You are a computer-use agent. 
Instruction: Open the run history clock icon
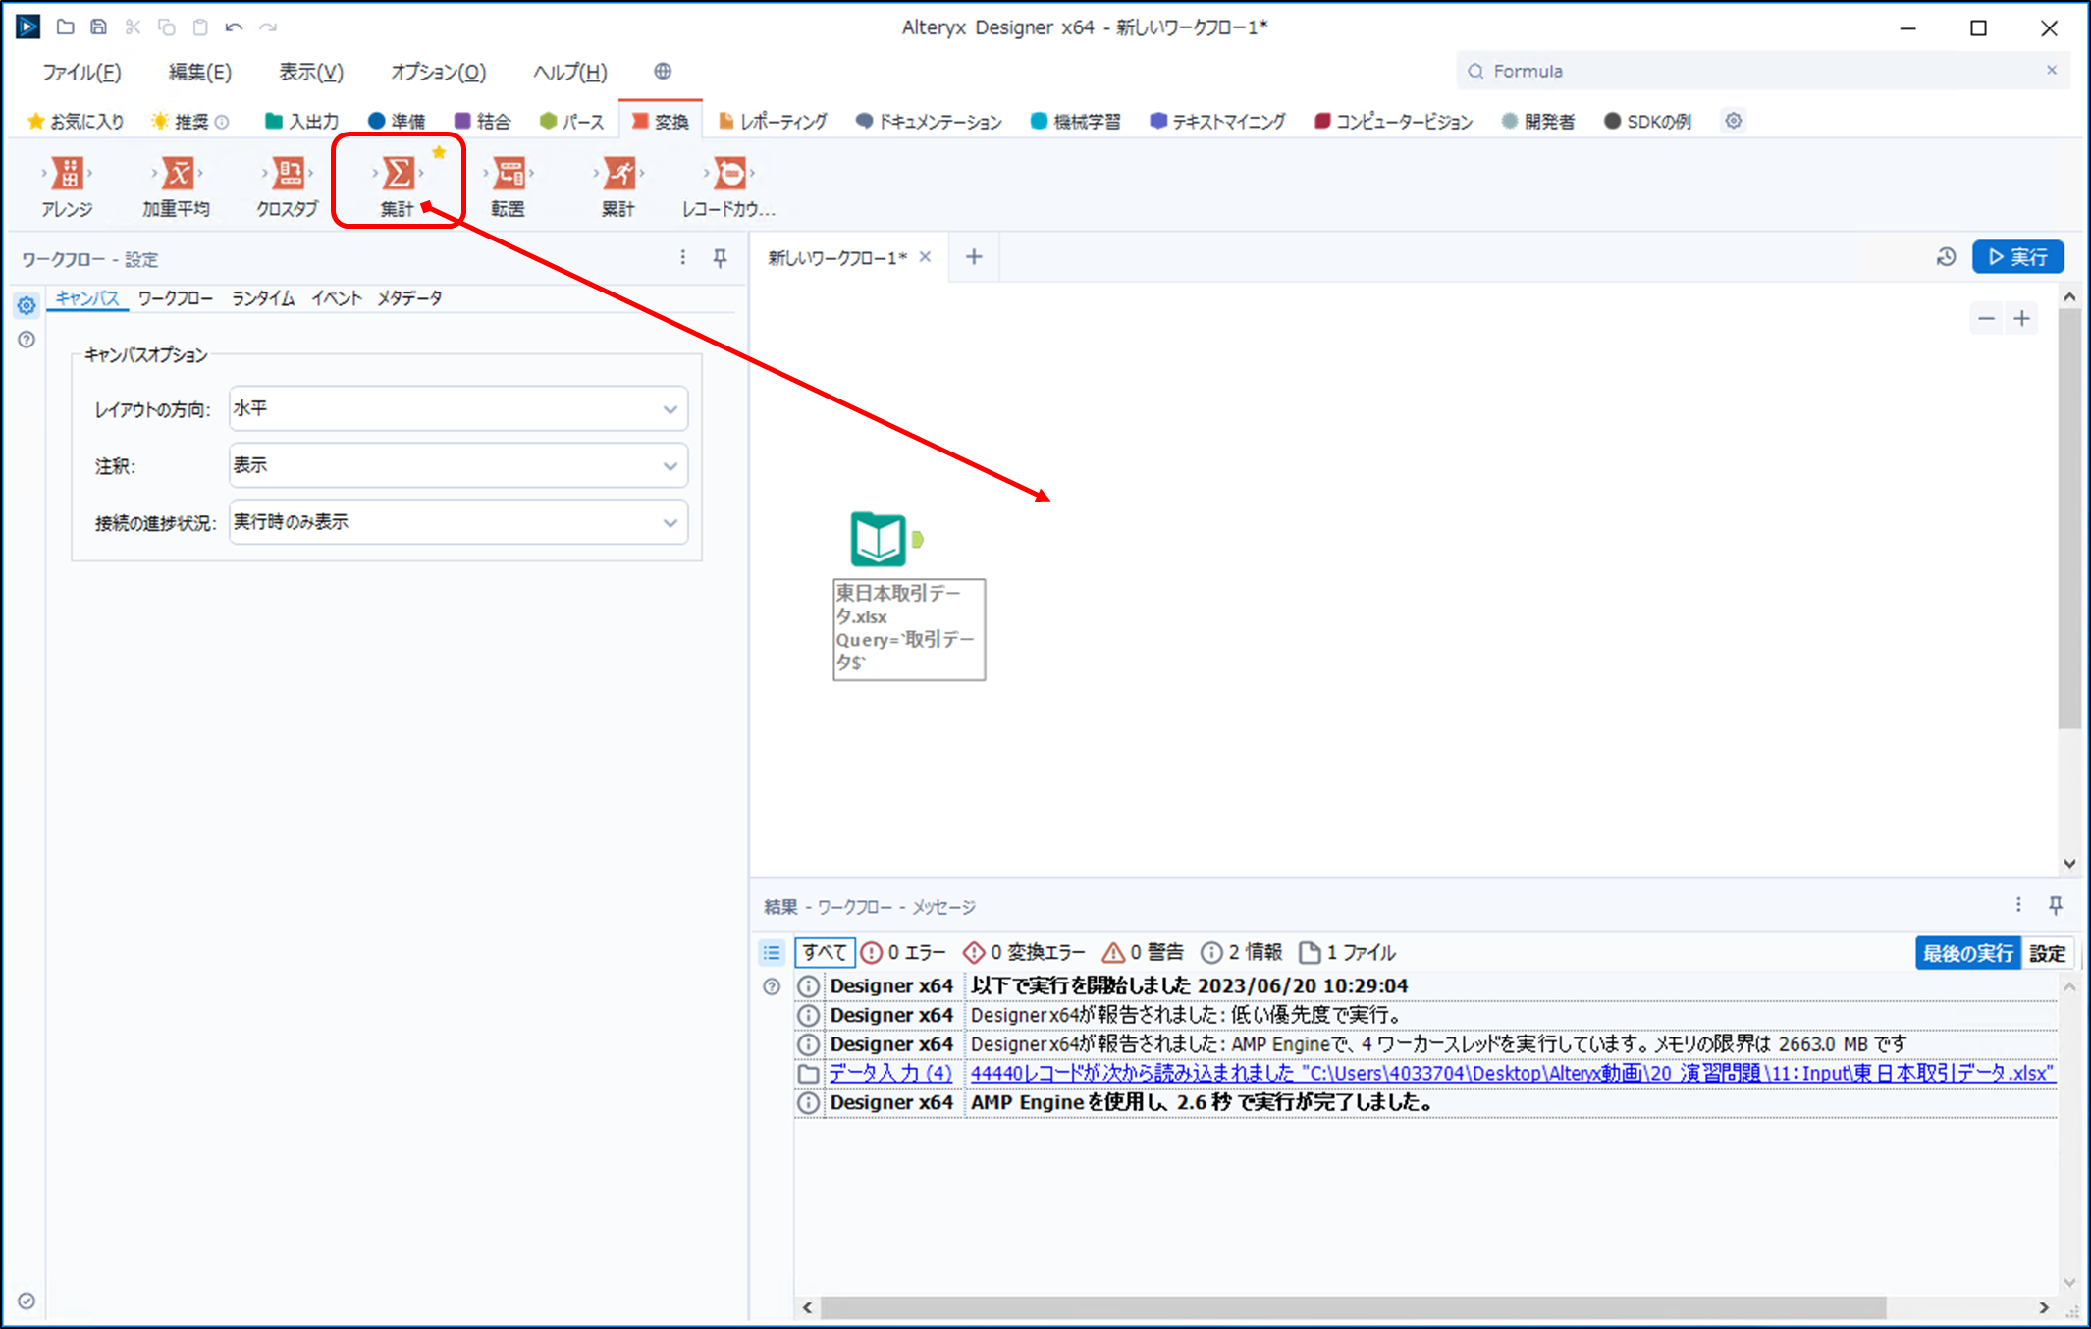coord(1946,257)
